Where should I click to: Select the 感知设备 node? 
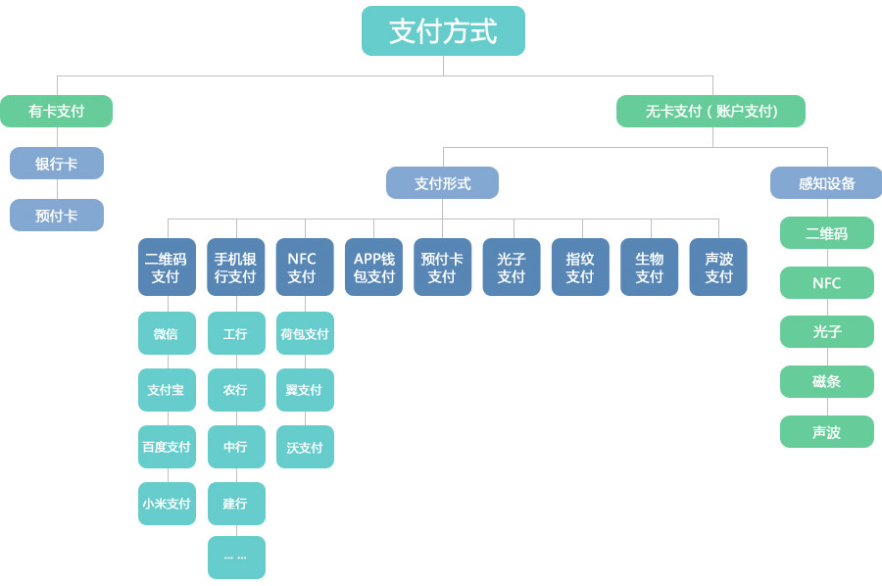coord(826,183)
